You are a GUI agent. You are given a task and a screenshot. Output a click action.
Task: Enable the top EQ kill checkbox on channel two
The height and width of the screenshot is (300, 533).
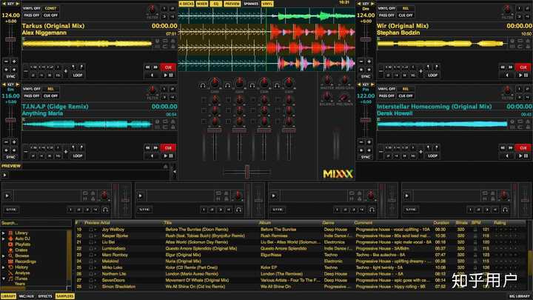point(229,100)
